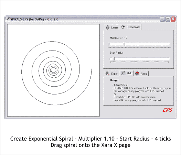Screen dimensions: 181x155
Task: Click the Exponential spiral tab icon
Action: [123, 27]
